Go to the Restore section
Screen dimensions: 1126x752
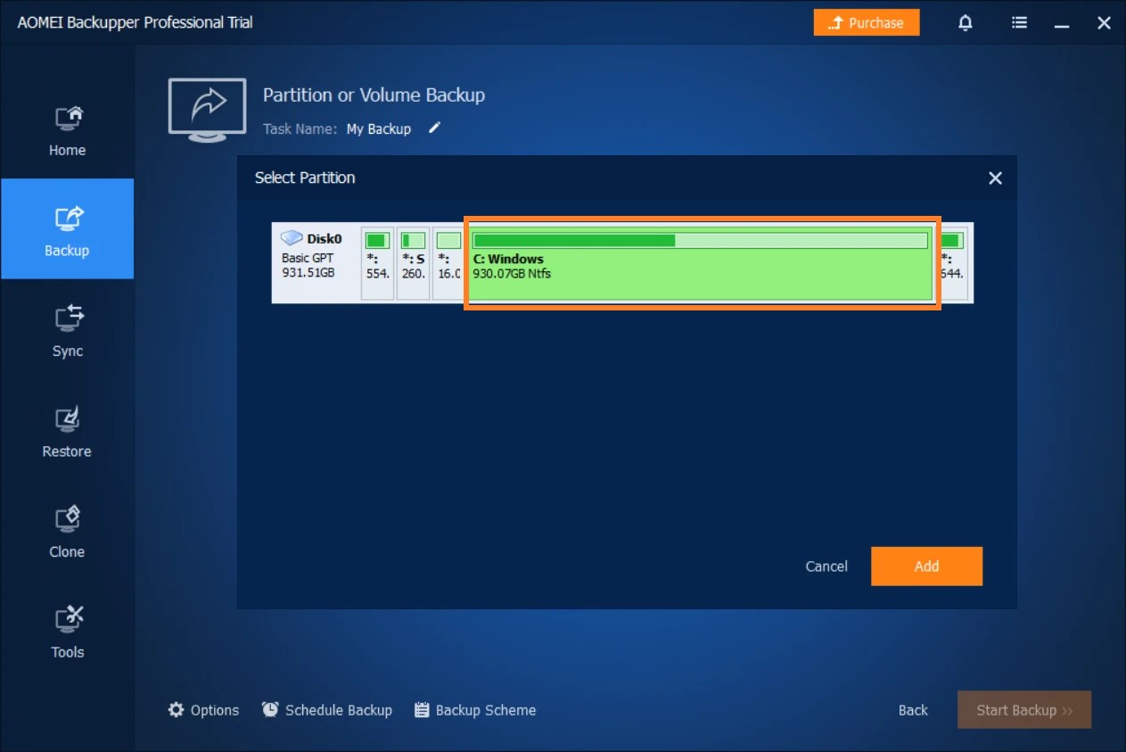point(67,432)
